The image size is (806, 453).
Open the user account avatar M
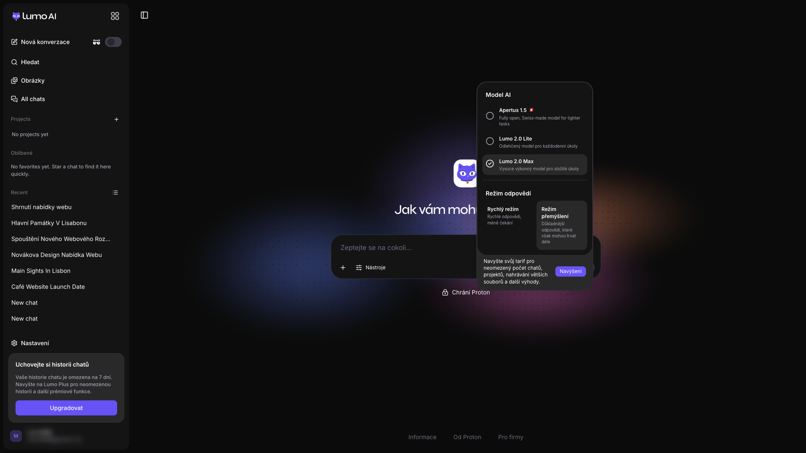(16, 436)
